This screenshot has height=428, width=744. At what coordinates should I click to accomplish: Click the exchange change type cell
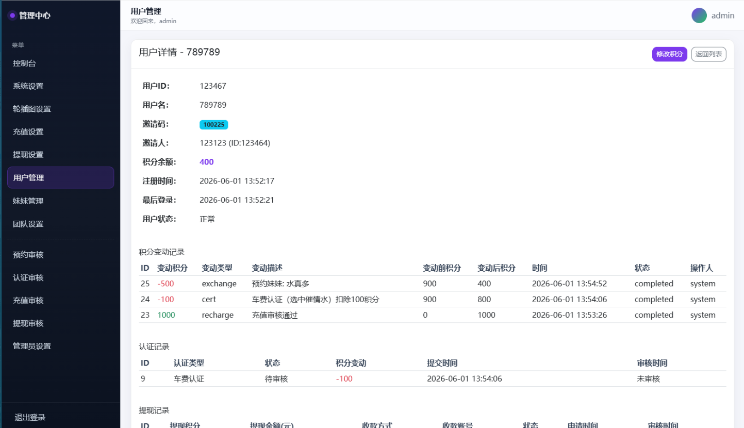click(x=219, y=284)
